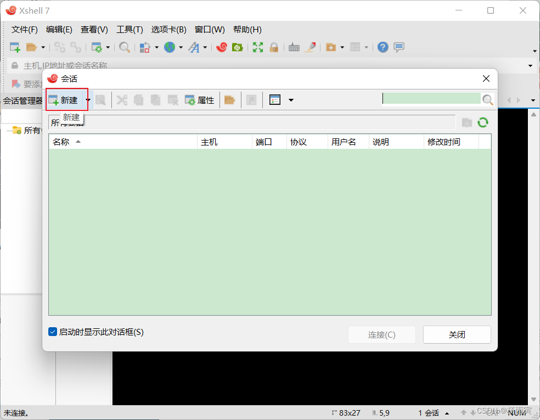The width and height of the screenshot is (540, 420).
Task: Expand the 新建 dropdown arrow in dialog
Action: (x=88, y=100)
